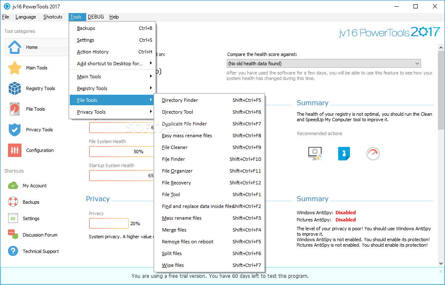Select Remove files on reboot

click(209, 242)
